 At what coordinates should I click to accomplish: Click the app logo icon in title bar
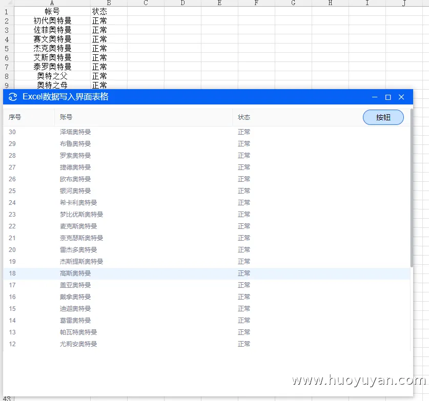pos(13,97)
